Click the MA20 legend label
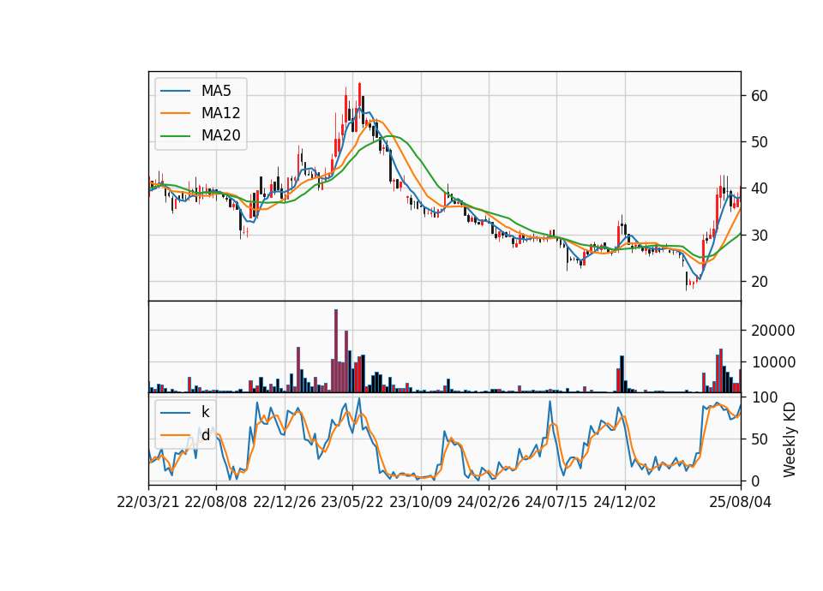Viewport: 823px width, 591px height. click(220, 135)
